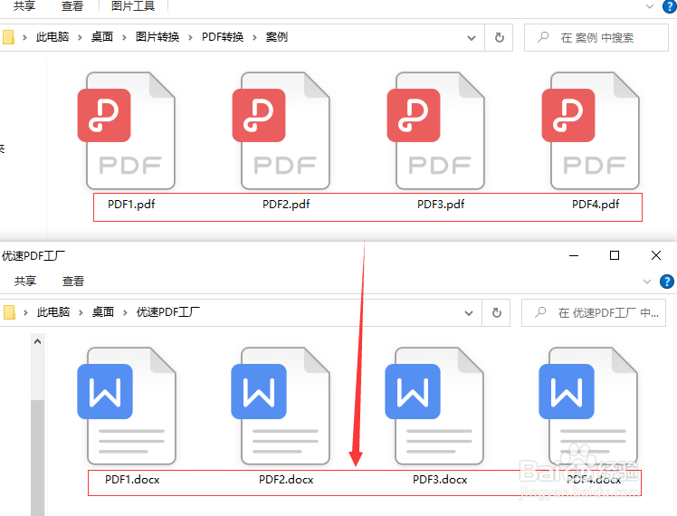Image resolution: width=677 pixels, height=516 pixels.
Task: Navigate to 桌面 in 优速PDF工厂 address bar
Action: click(103, 311)
